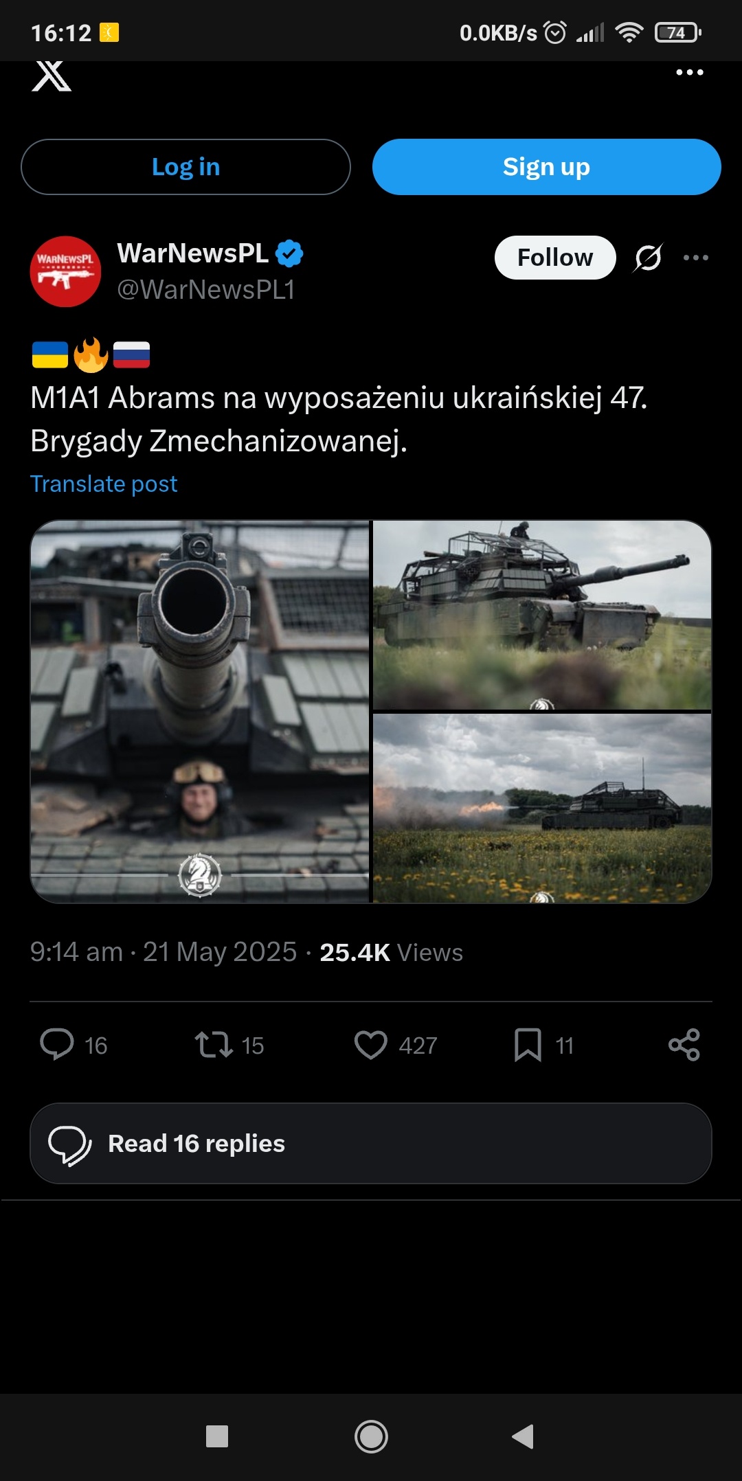The image size is (742, 1481).
Task: Open the post's more options dots
Action: click(x=695, y=258)
